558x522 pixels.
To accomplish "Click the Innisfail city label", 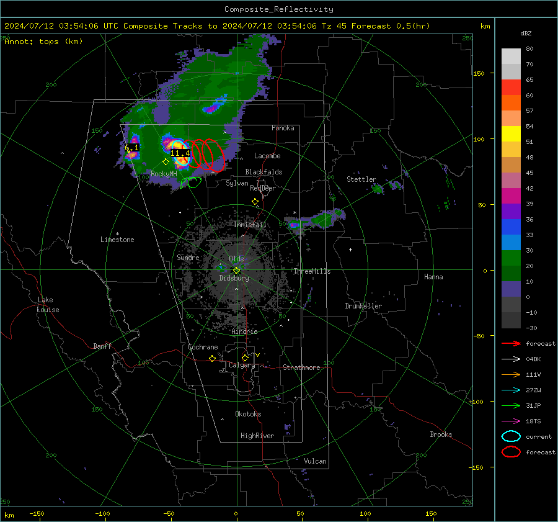I will (250, 225).
